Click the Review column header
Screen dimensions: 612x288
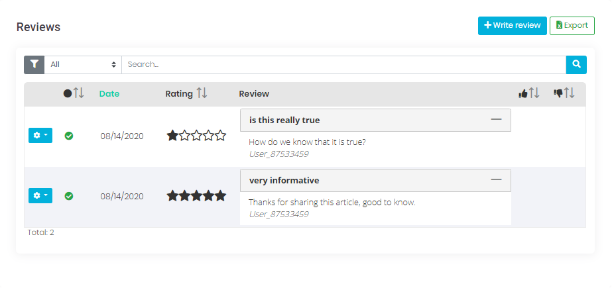click(x=254, y=93)
